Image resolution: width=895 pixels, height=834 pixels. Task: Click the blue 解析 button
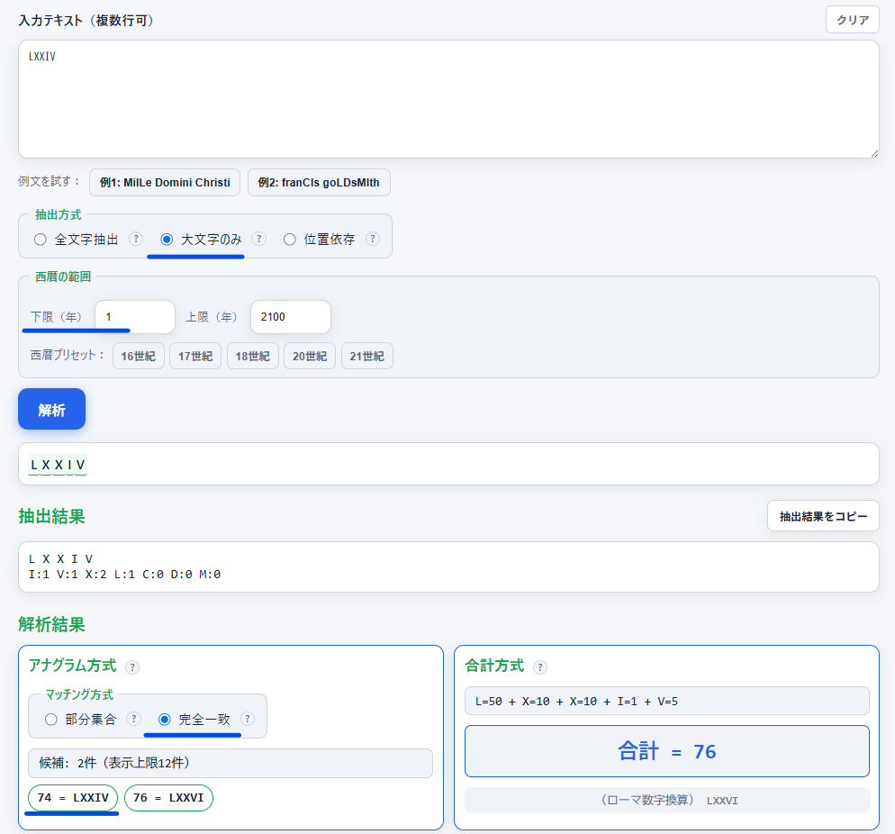[51, 409]
